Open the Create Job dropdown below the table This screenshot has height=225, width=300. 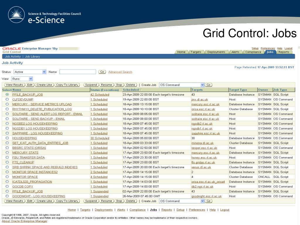pyautogui.click(x=182, y=201)
